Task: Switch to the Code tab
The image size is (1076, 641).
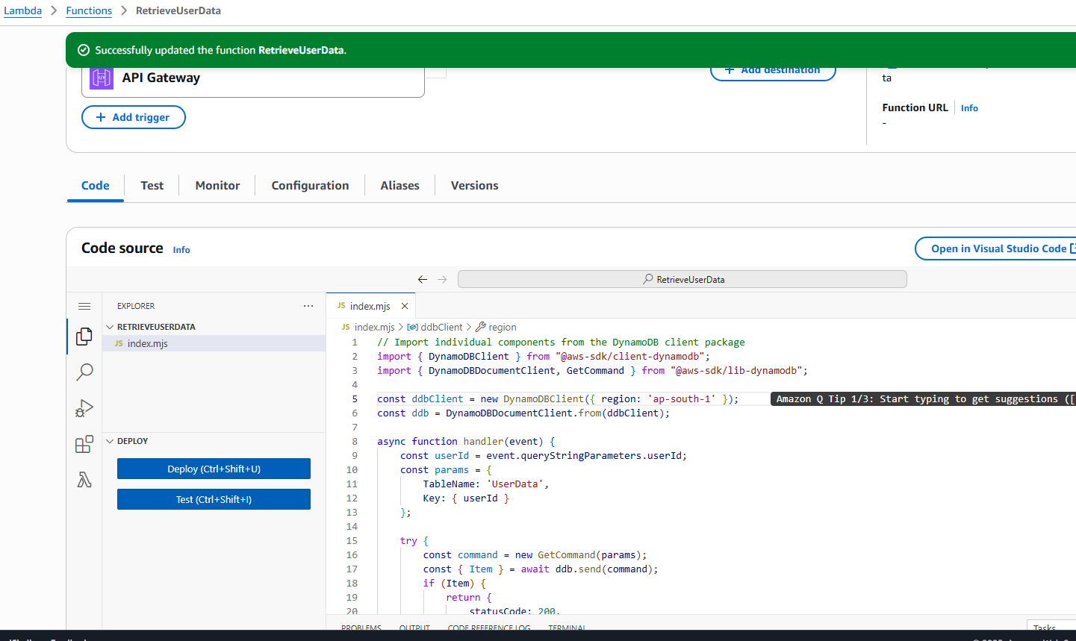Action: point(96,185)
